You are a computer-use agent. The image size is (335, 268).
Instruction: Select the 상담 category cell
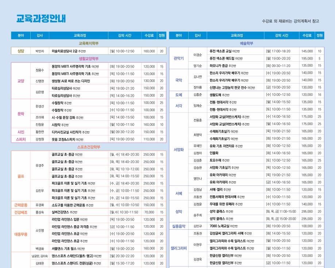tap(21, 51)
